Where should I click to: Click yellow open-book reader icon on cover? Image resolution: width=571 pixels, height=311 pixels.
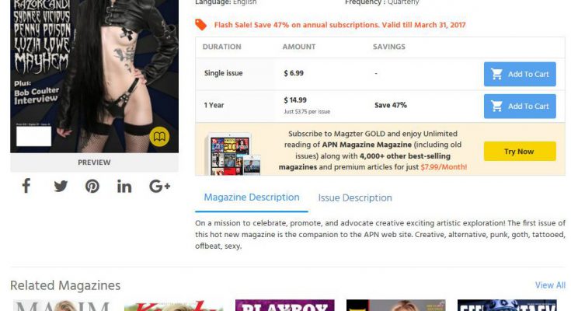point(159,137)
